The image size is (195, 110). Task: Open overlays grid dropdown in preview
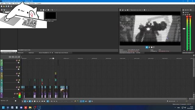(x=146, y=10)
